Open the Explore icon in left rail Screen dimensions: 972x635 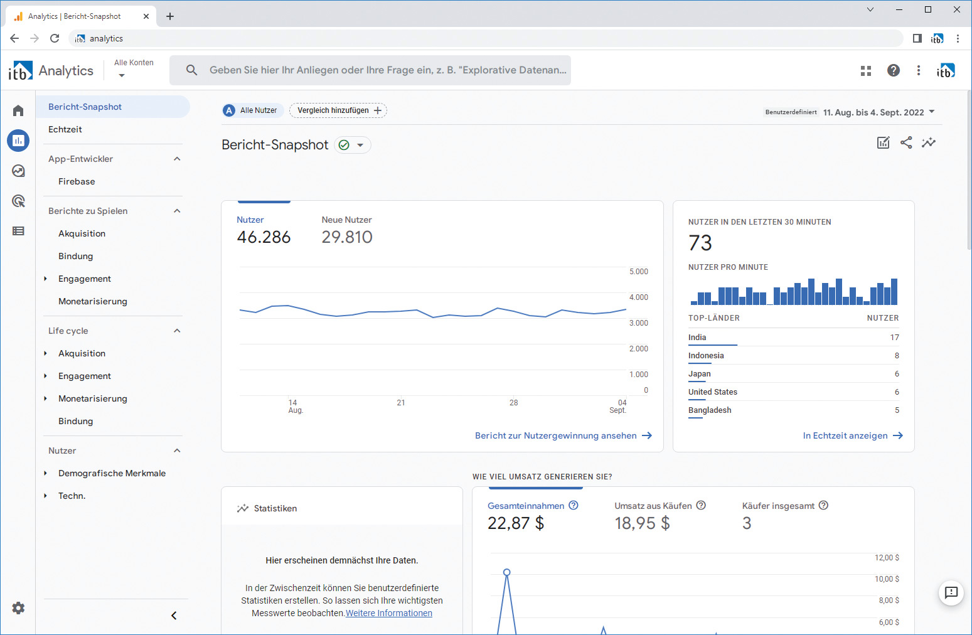[18, 171]
